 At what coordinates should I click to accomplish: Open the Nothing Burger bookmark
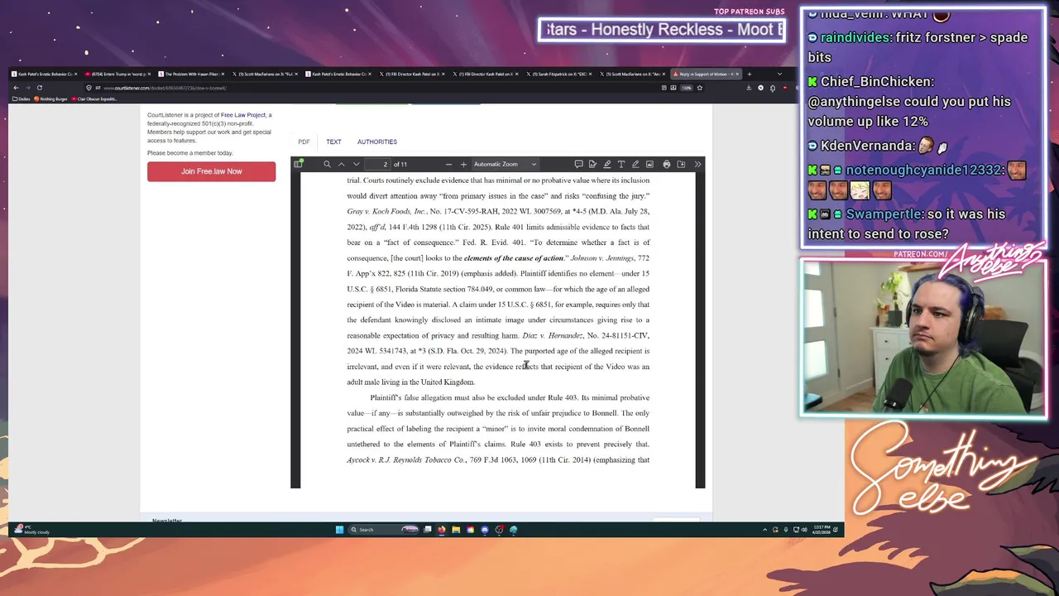[x=50, y=99]
